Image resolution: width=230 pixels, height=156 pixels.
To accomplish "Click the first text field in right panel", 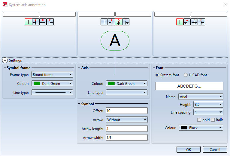I will coord(172,14).
